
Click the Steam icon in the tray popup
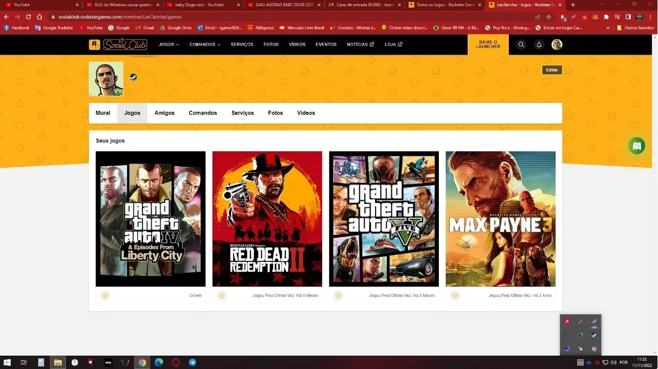594,335
